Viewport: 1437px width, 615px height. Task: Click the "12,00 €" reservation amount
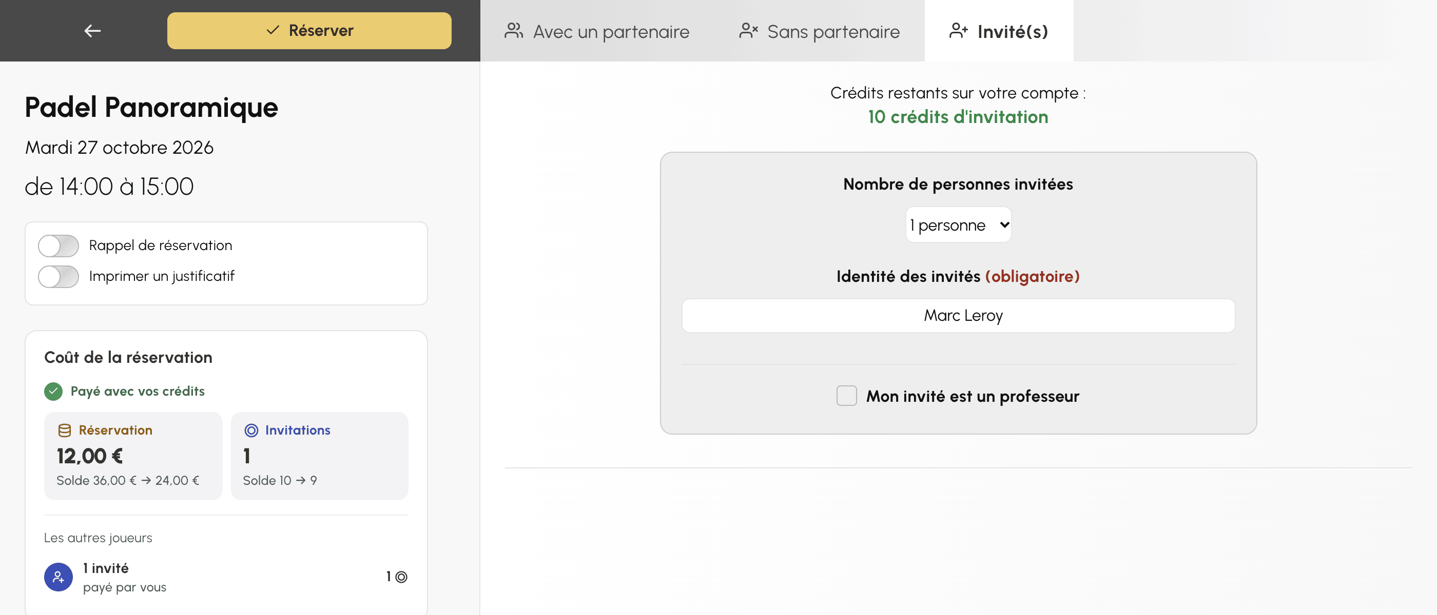tap(90, 456)
